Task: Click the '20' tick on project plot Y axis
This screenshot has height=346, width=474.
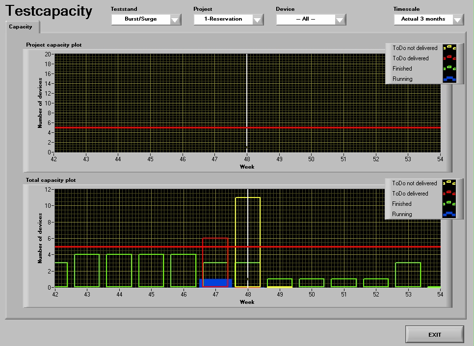Action: click(x=48, y=54)
